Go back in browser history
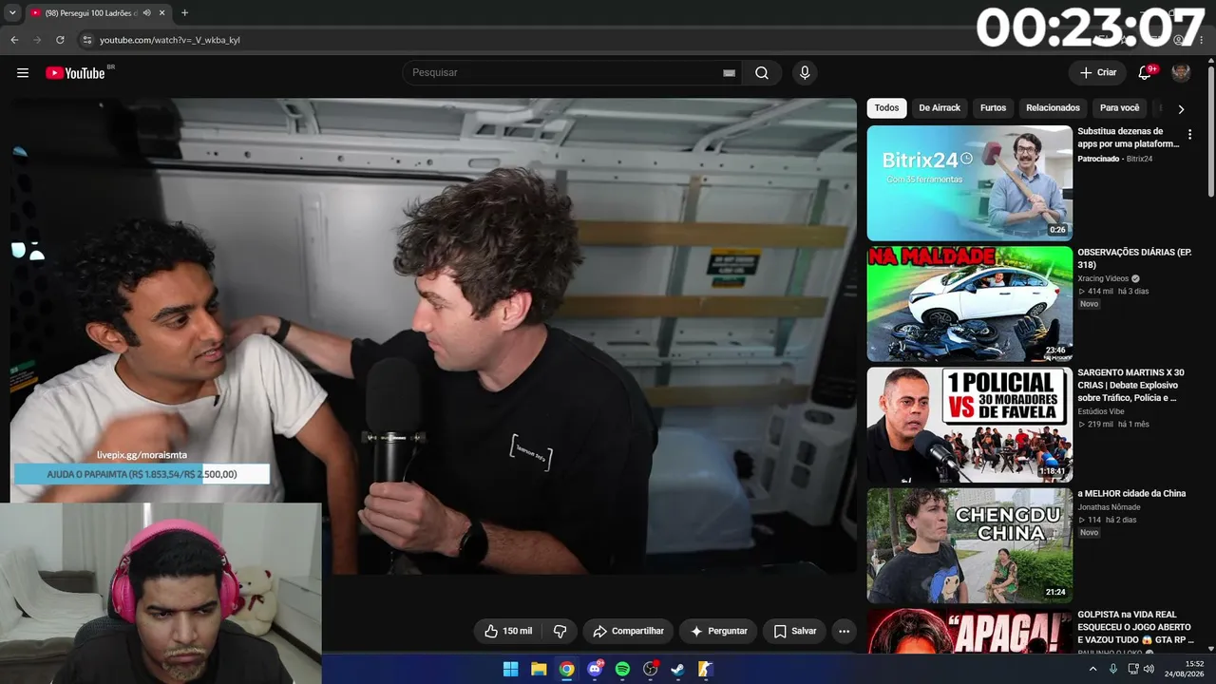 coord(14,40)
